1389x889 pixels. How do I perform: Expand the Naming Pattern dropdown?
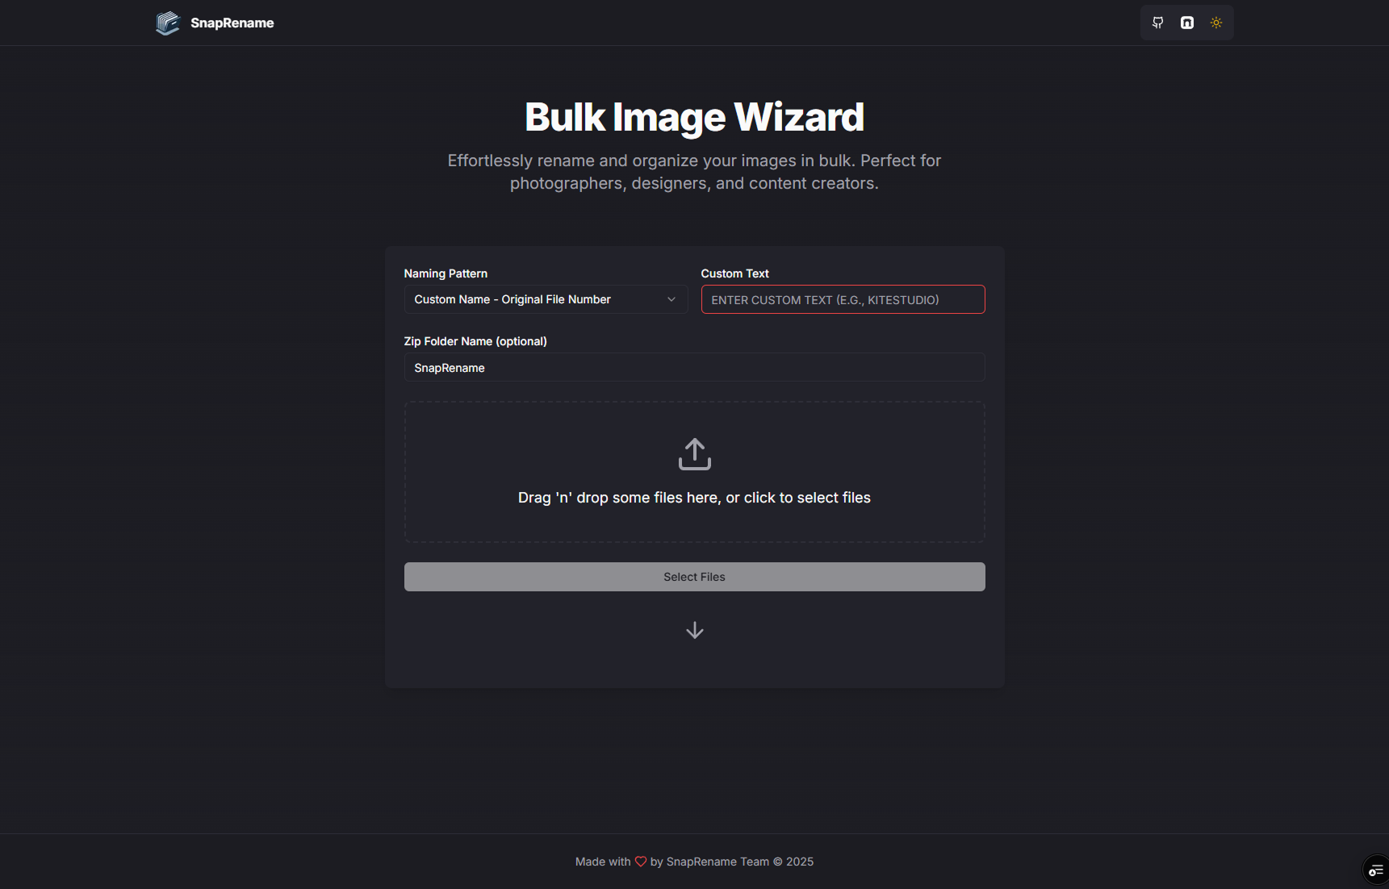546,299
